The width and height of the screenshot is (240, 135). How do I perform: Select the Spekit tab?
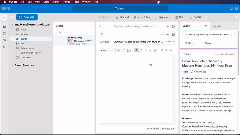(186, 26)
